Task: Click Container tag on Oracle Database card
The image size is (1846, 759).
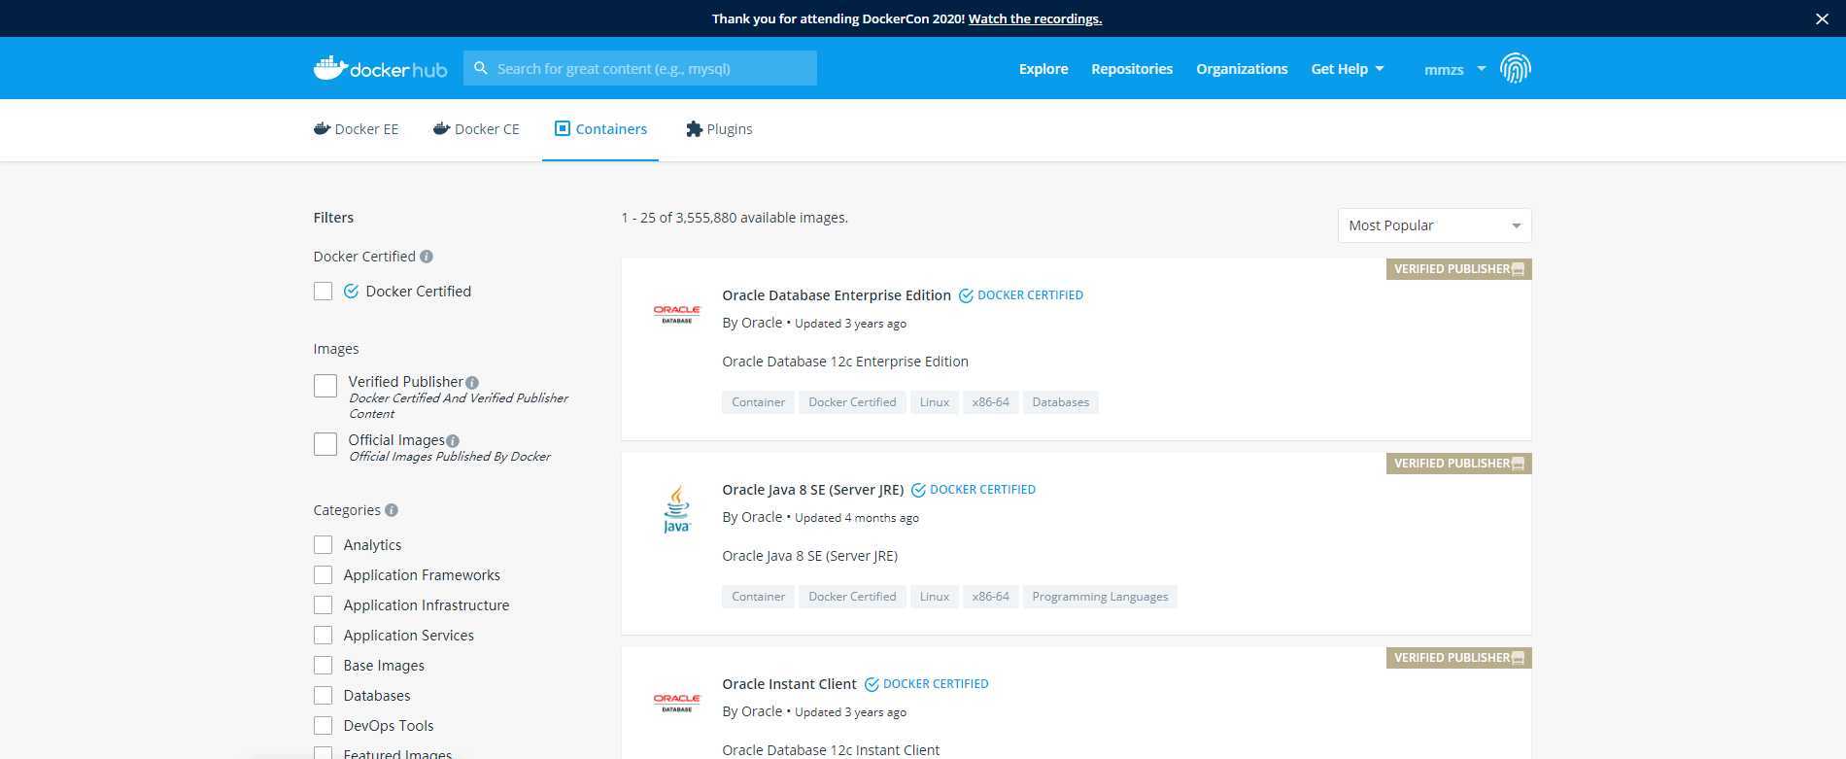Action: (x=758, y=402)
